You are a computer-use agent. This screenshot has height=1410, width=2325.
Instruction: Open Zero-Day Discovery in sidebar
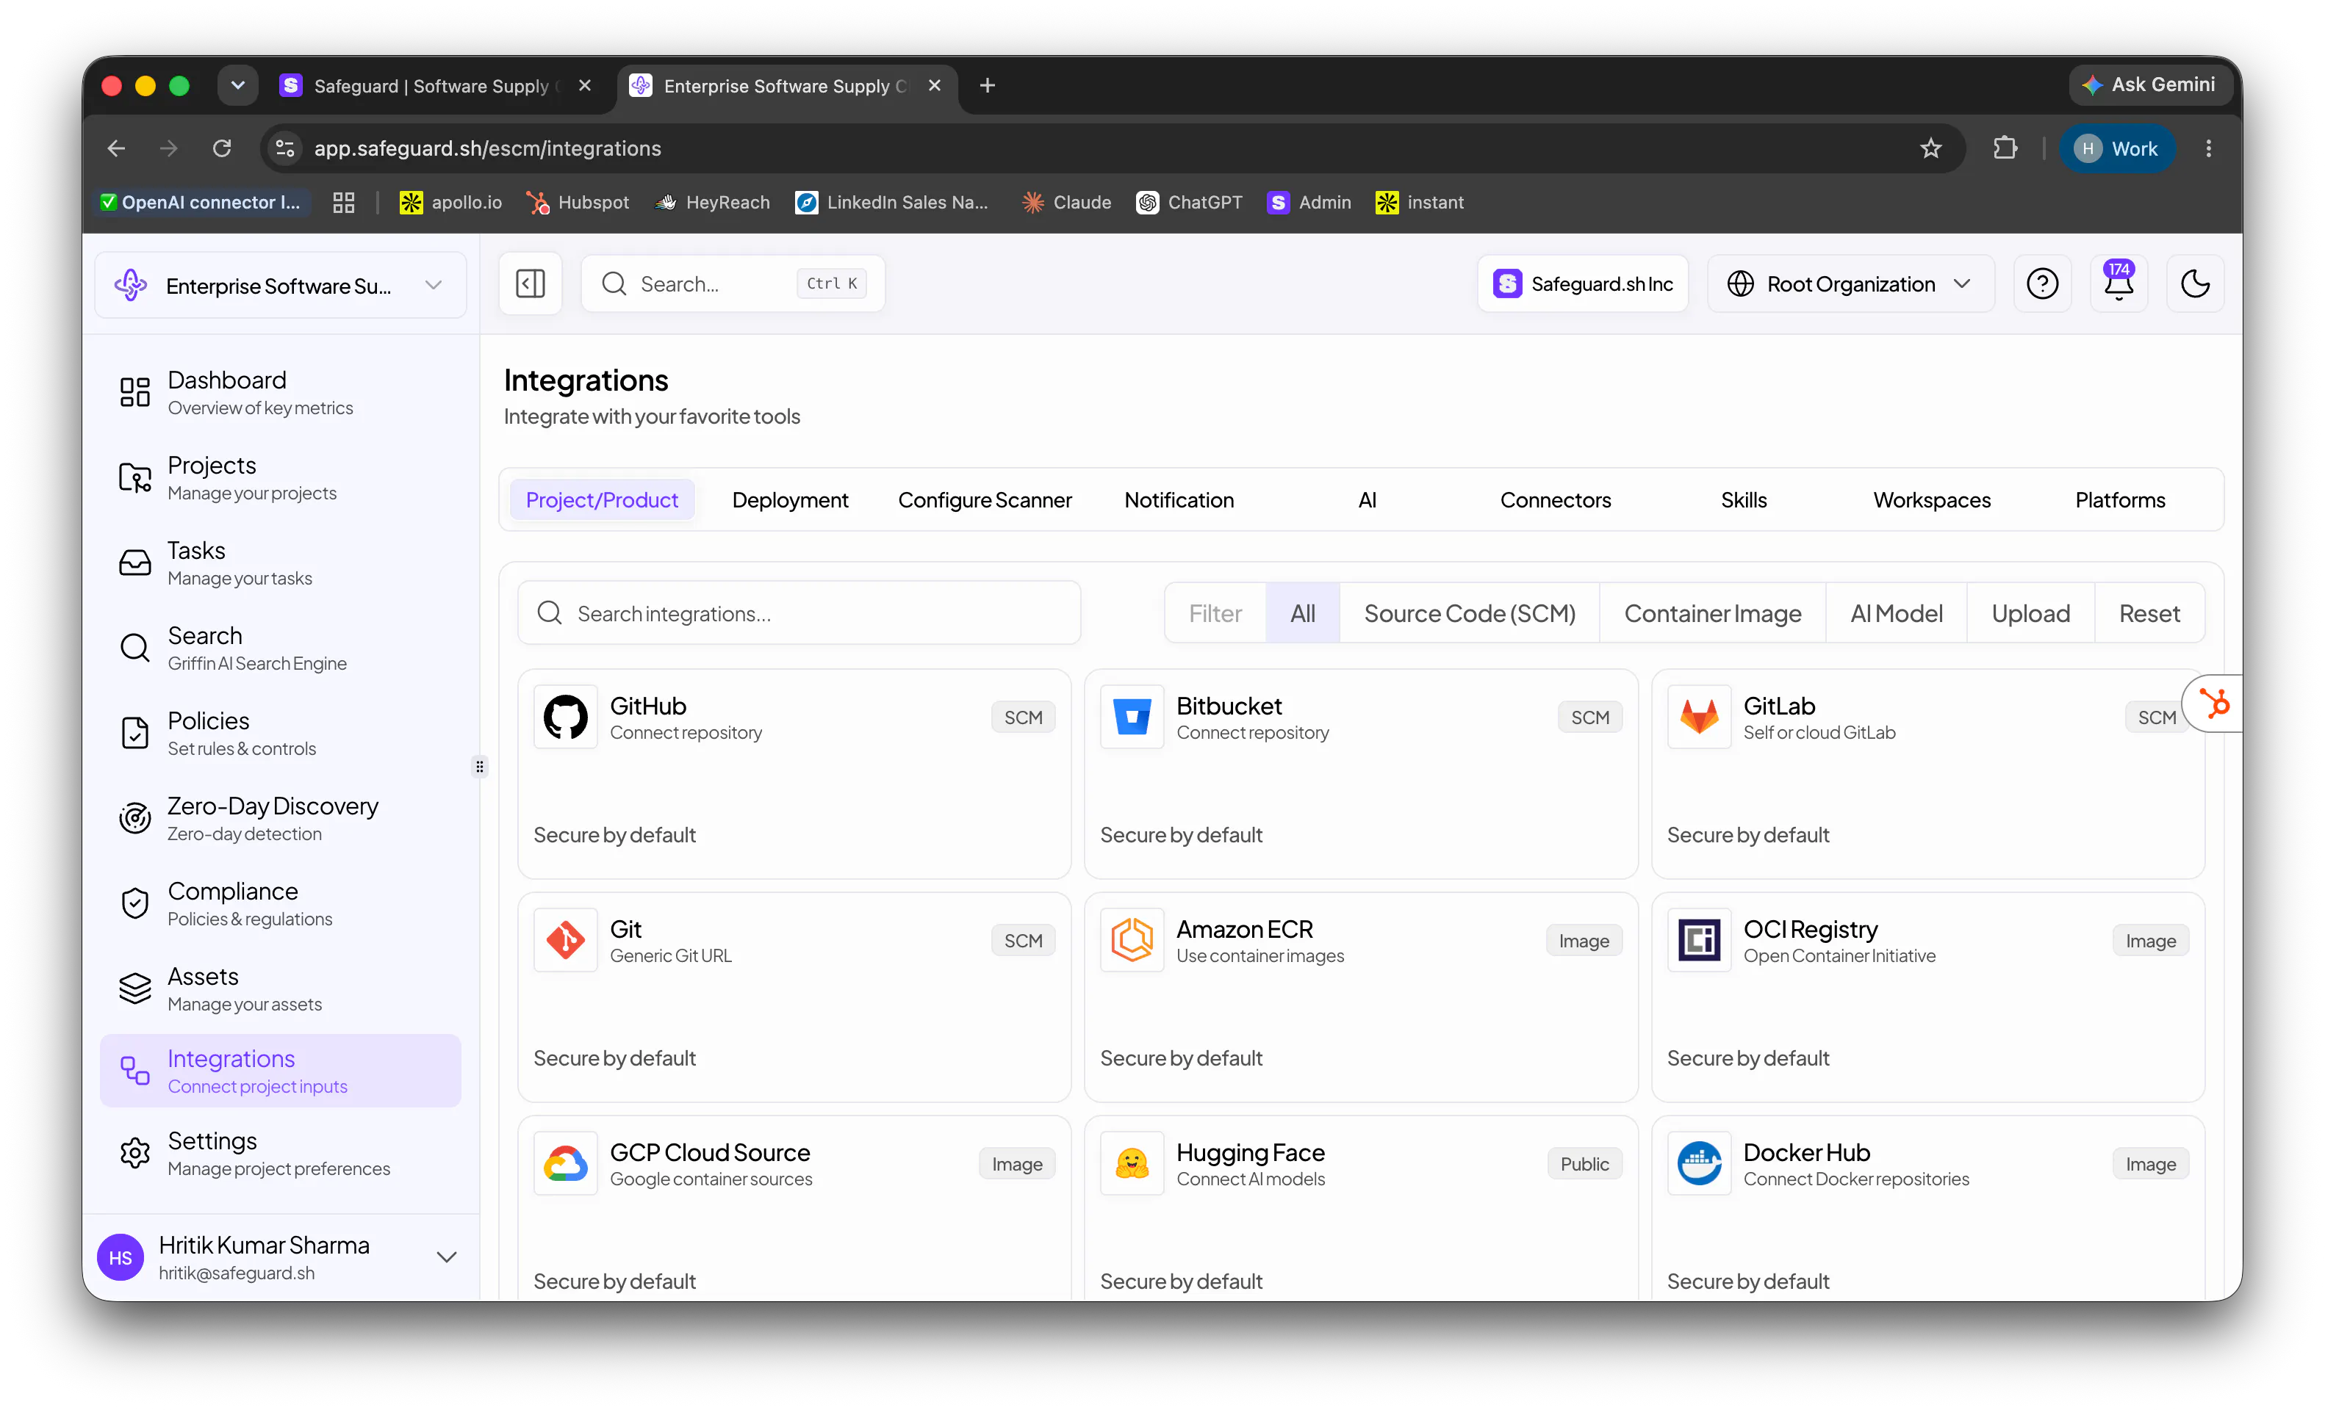280,819
